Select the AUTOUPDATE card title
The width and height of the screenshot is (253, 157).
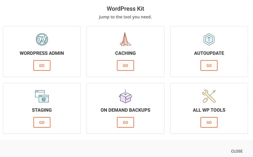point(209,53)
